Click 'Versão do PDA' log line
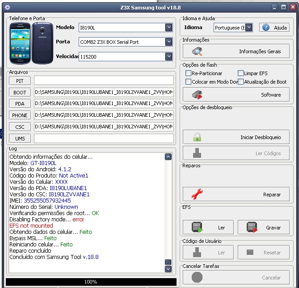Screen dimensions: 299x288 tap(48, 188)
